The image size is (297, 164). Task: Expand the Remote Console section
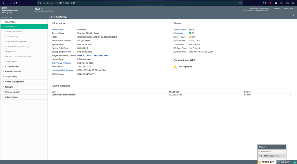3,71
